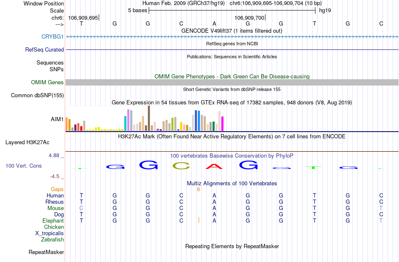Click the Sequences label of Publications track
The image size is (399, 262).
(50, 63)
